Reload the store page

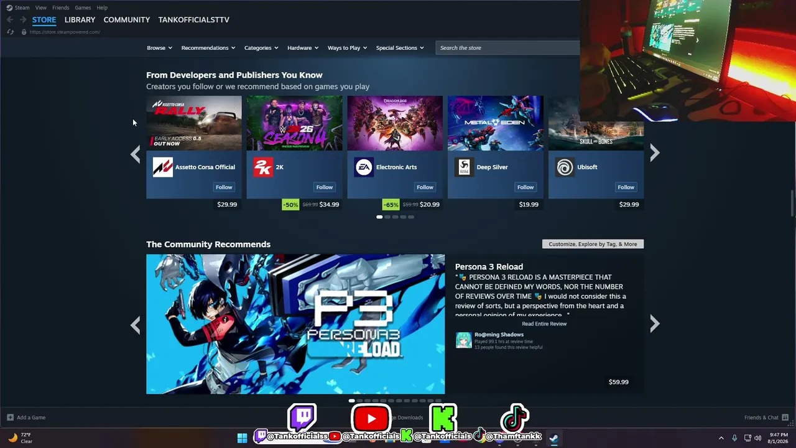(x=10, y=32)
